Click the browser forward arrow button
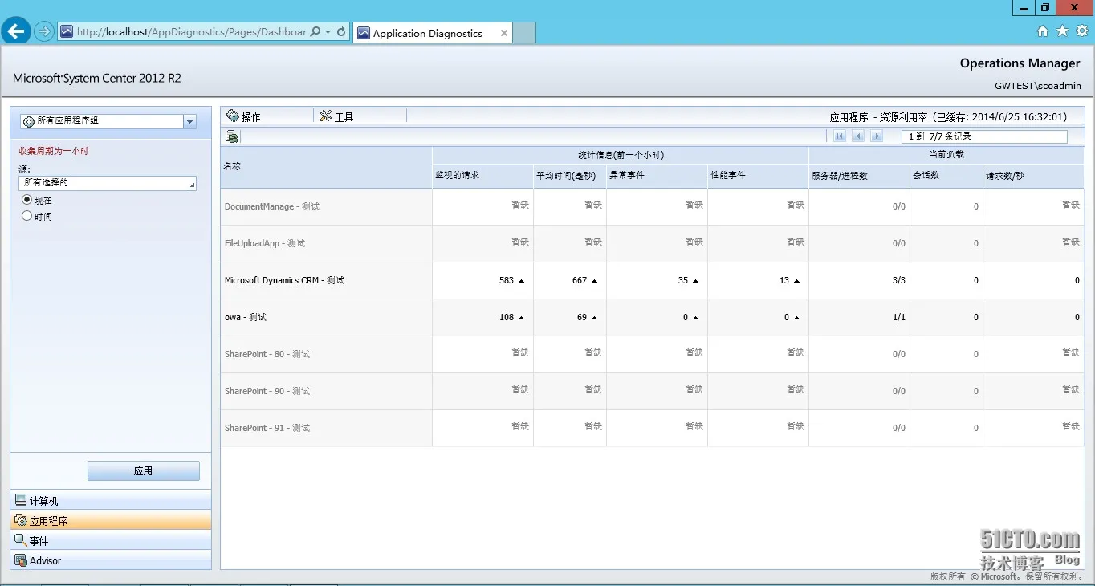Image resolution: width=1095 pixels, height=586 pixels. pyautogui.click(x=43, y=32)
